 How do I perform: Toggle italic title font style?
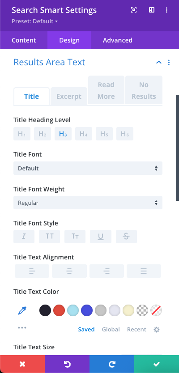[x=24, y=237]
